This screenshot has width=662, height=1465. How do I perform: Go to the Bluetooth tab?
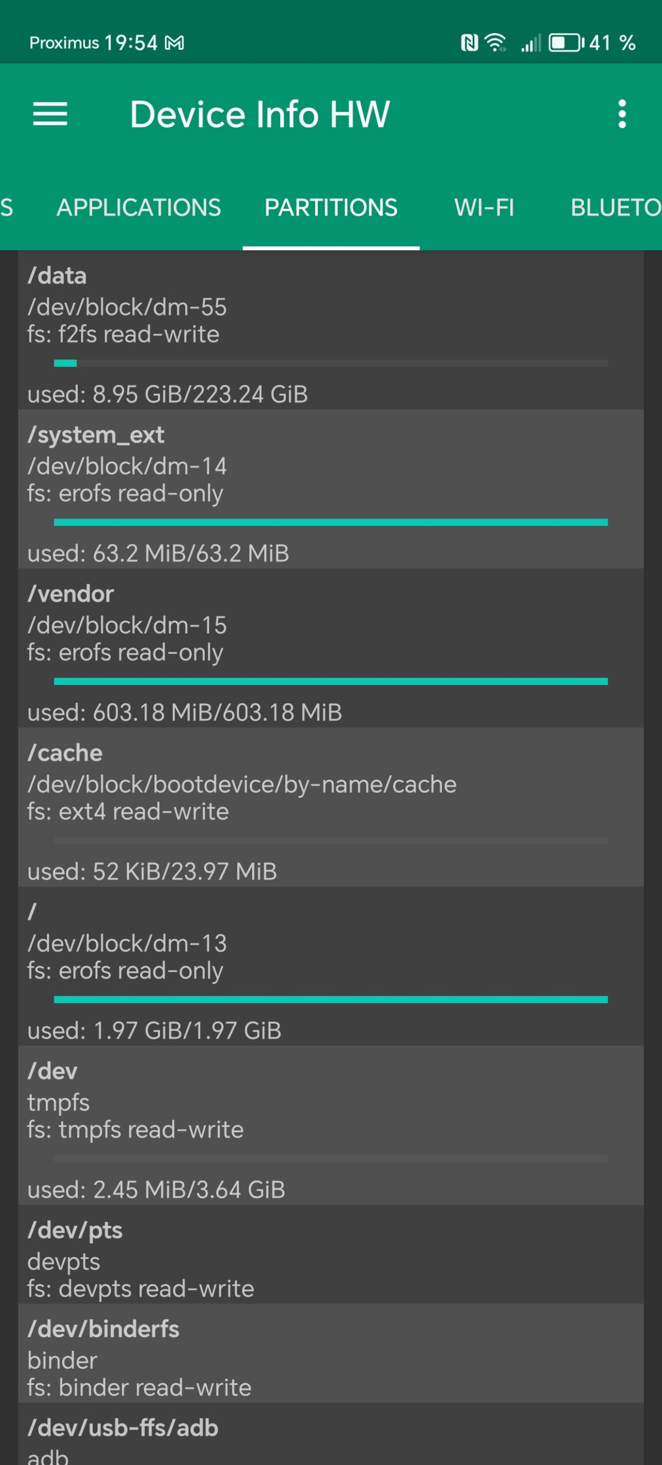(x=615, y=208)
